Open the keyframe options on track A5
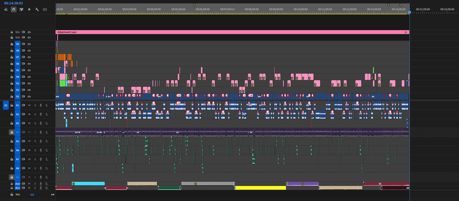 coord(47,141)
